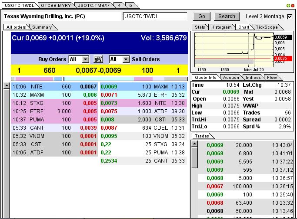297x219 pixels.
Task: Open the Buy Orders filter dropdown
Action: (x=85, y=59)
